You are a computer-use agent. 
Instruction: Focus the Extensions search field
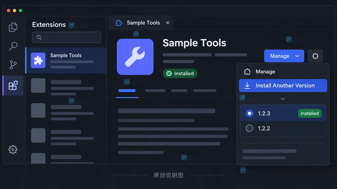pos(66,37)
